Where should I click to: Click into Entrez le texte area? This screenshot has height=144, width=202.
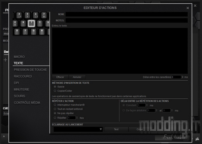tap(120, 51)
